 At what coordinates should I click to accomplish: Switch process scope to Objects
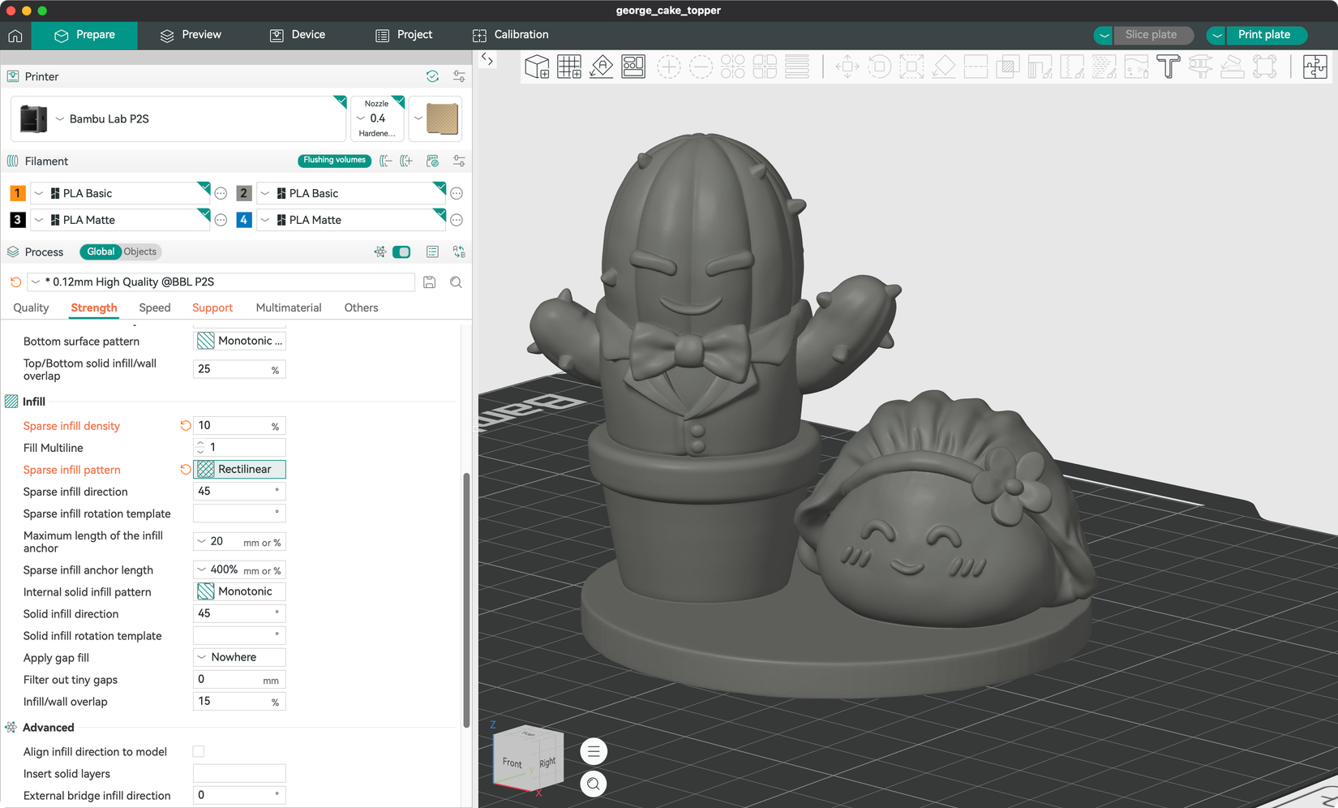click(140, 251)
